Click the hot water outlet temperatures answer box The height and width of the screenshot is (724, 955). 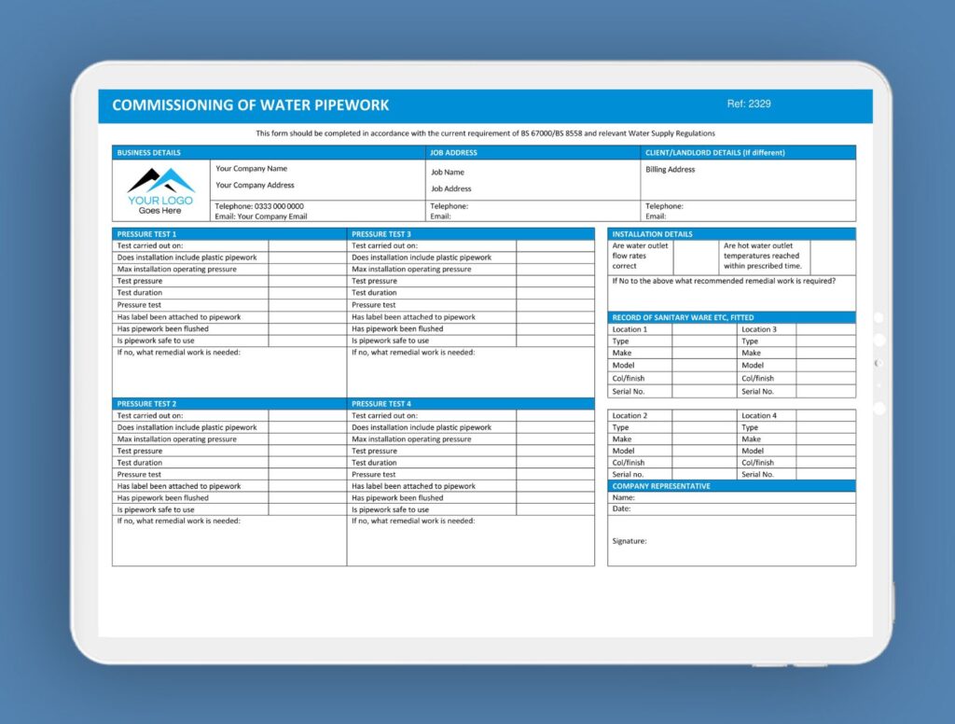click(832, 257)
